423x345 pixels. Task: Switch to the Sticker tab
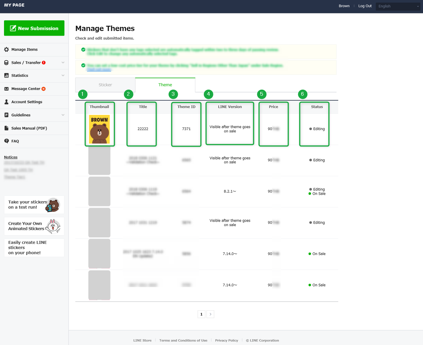[105, 85]
